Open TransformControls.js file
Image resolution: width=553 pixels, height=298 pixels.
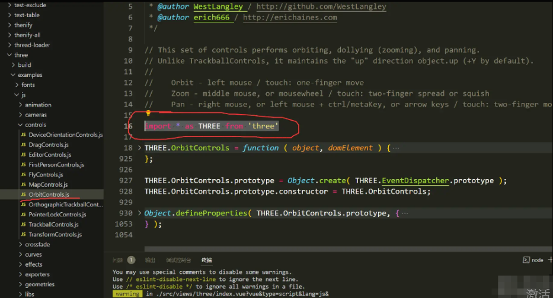(x=55, y=234)
